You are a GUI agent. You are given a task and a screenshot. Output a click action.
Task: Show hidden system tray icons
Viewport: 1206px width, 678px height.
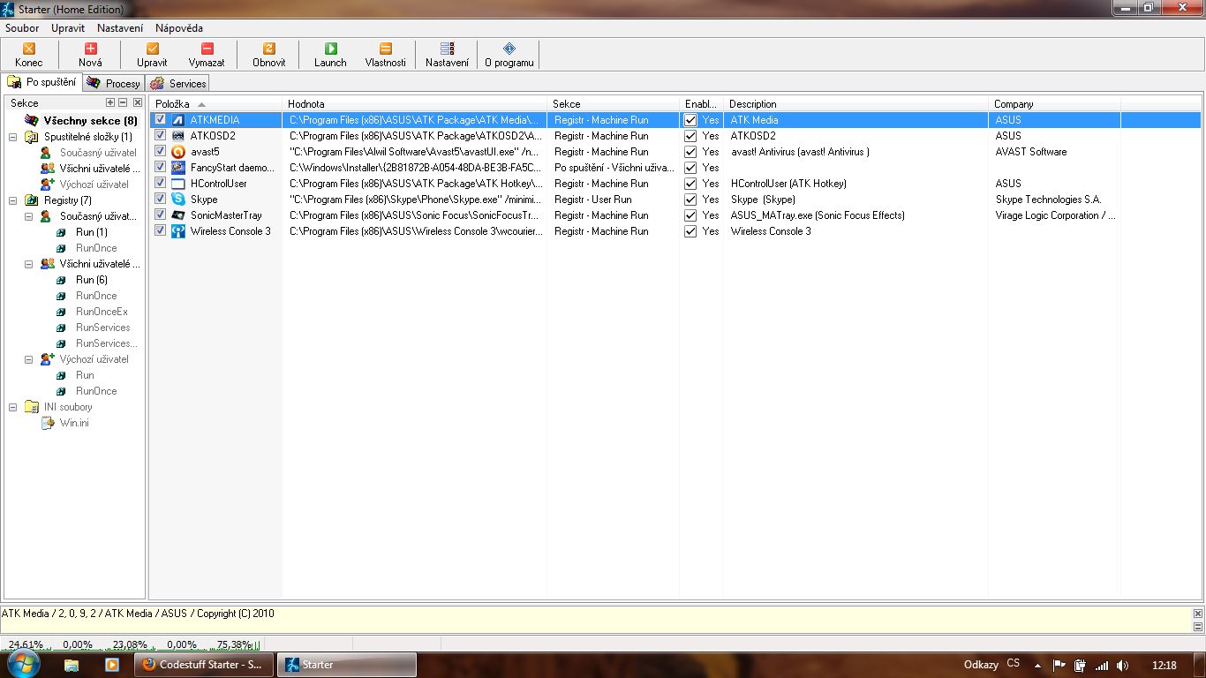coord(1037,666)
